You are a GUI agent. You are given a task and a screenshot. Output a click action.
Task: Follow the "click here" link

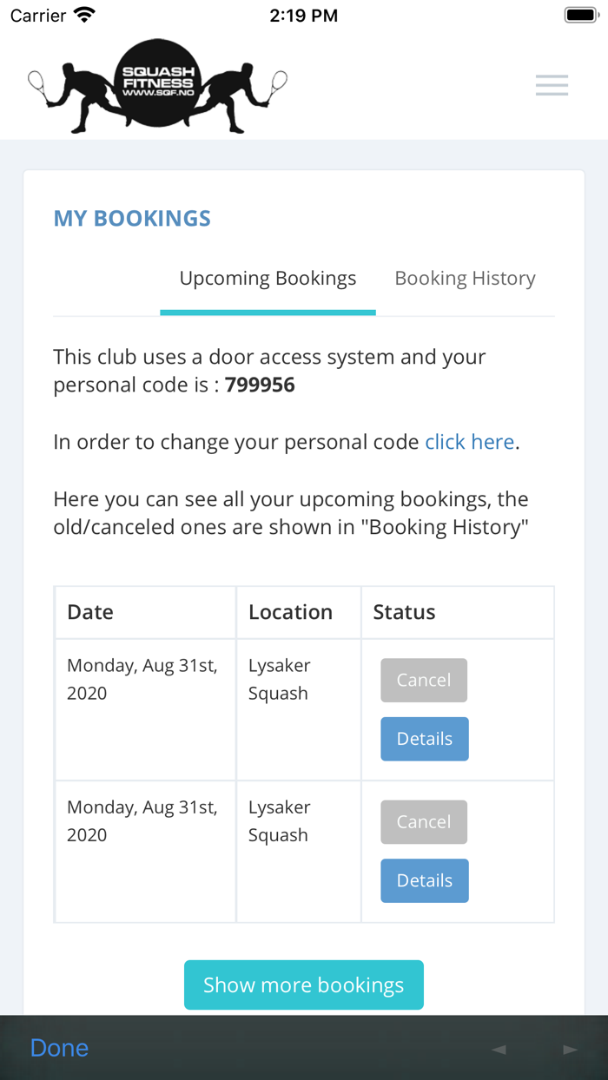point(469,442)
